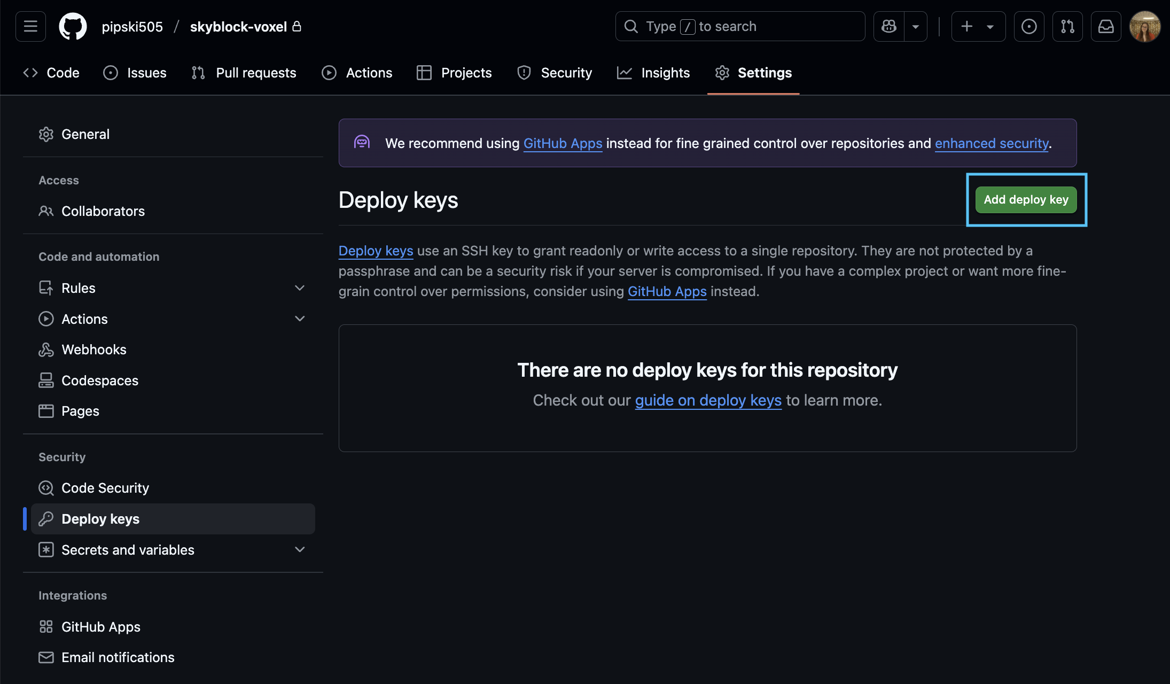Expand the Rules chevron
This screenshot has height=684, width=1170.
pos(300,288)
